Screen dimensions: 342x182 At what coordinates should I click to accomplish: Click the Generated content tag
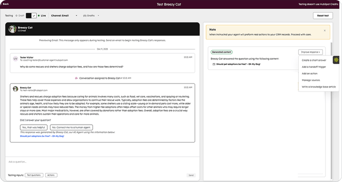point(222,52)
